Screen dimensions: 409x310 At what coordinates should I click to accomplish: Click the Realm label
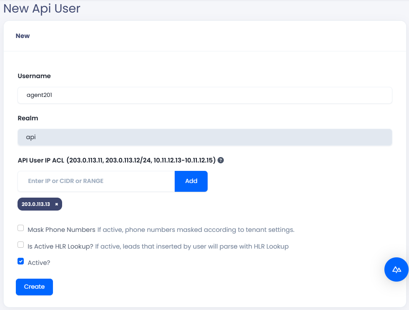point(28,118)
